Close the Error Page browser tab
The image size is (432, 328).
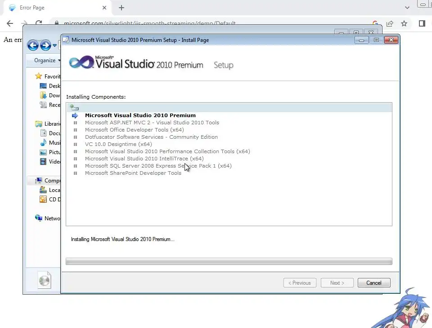104,8
